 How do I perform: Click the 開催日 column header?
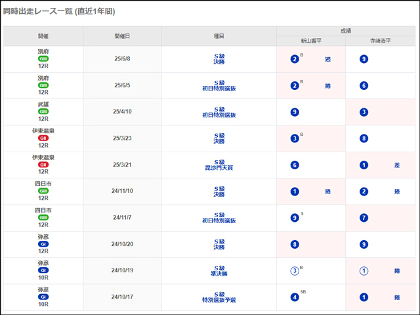tap(123, 36)
